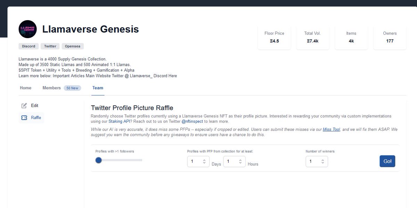Viewport: 417px width, 208px height.
Task: Click the Raffle ticket icon in sidebar
Action: pyautogui.click(x=24, y=118)
